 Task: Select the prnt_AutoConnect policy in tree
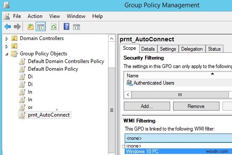[x=49, y=115]
